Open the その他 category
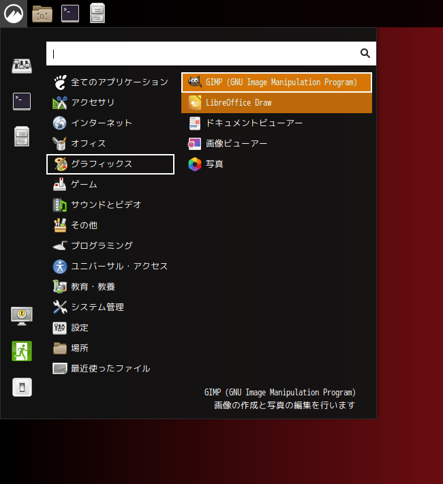This screenshot has height=484, width=443. tap(110, 226)
